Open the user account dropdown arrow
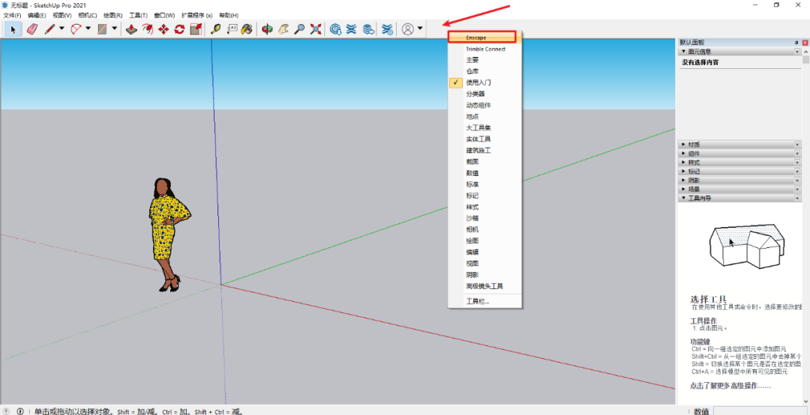The width and height of the screenshot is (810, 415). pyautogui.click(x=420, y=29)
